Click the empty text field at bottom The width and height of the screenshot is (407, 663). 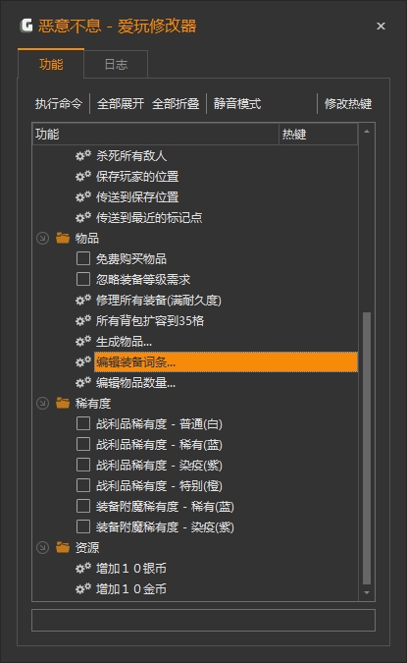204,621
